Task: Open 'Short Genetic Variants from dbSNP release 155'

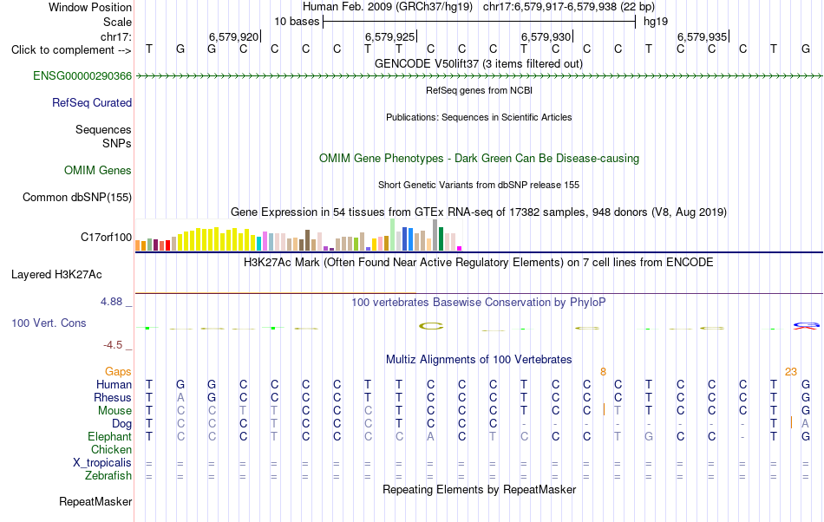Action: 479,186
